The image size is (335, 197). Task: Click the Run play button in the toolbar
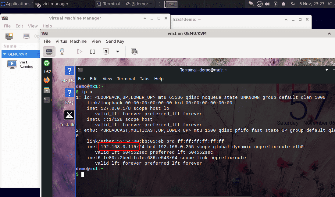(80, 51)
